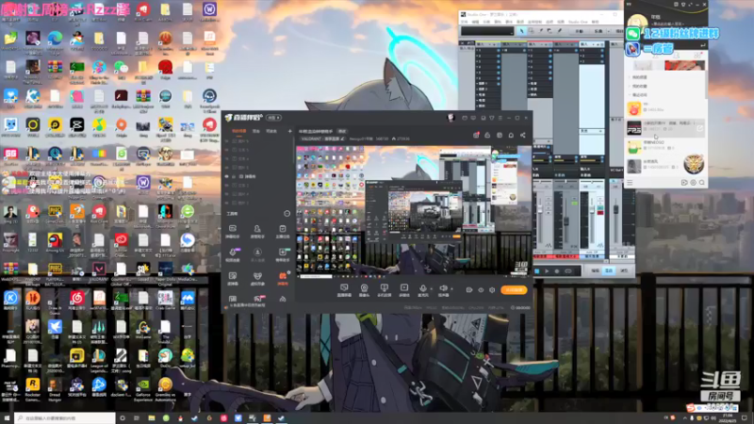
Task: Open the League of Legends desktop shortcut
Action: [x=99, y=360]
